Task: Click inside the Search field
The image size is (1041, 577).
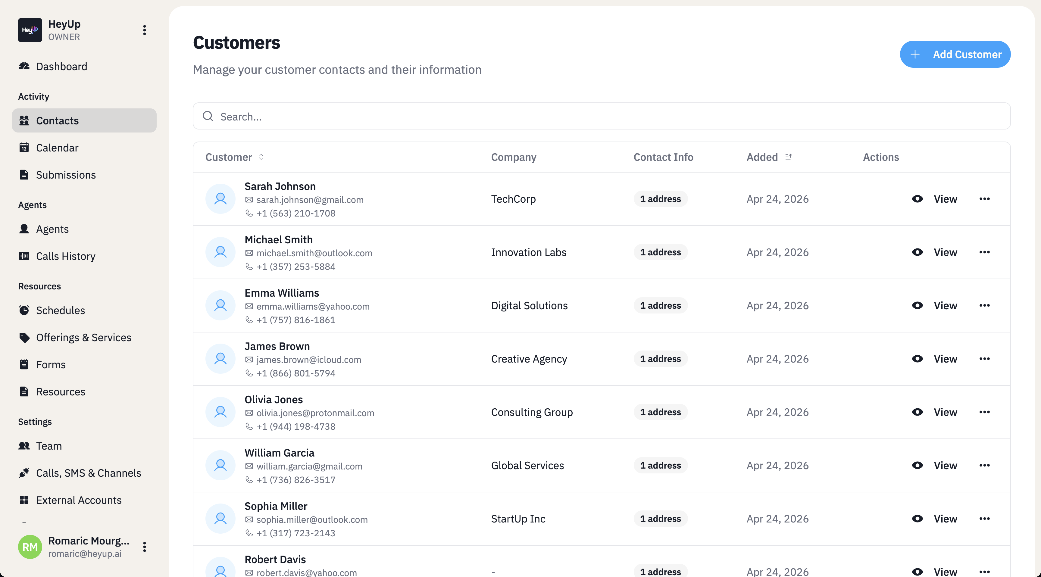Action: click(485, 116)
